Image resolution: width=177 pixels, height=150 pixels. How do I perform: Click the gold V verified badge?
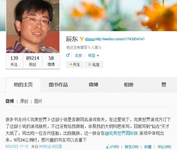82,39
